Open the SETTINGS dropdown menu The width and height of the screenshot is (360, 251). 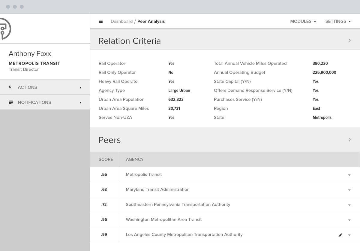[338, 21]
